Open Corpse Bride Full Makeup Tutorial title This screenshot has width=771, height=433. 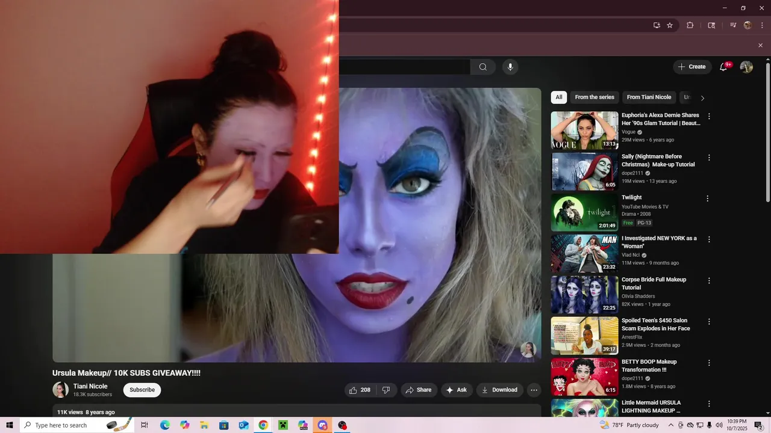click(654, 283)
